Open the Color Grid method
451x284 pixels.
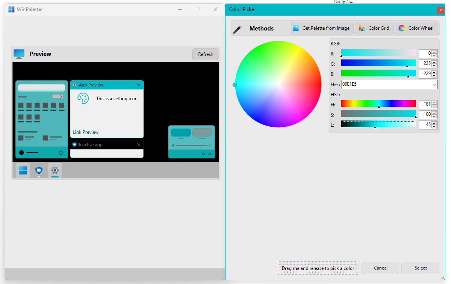374,28
